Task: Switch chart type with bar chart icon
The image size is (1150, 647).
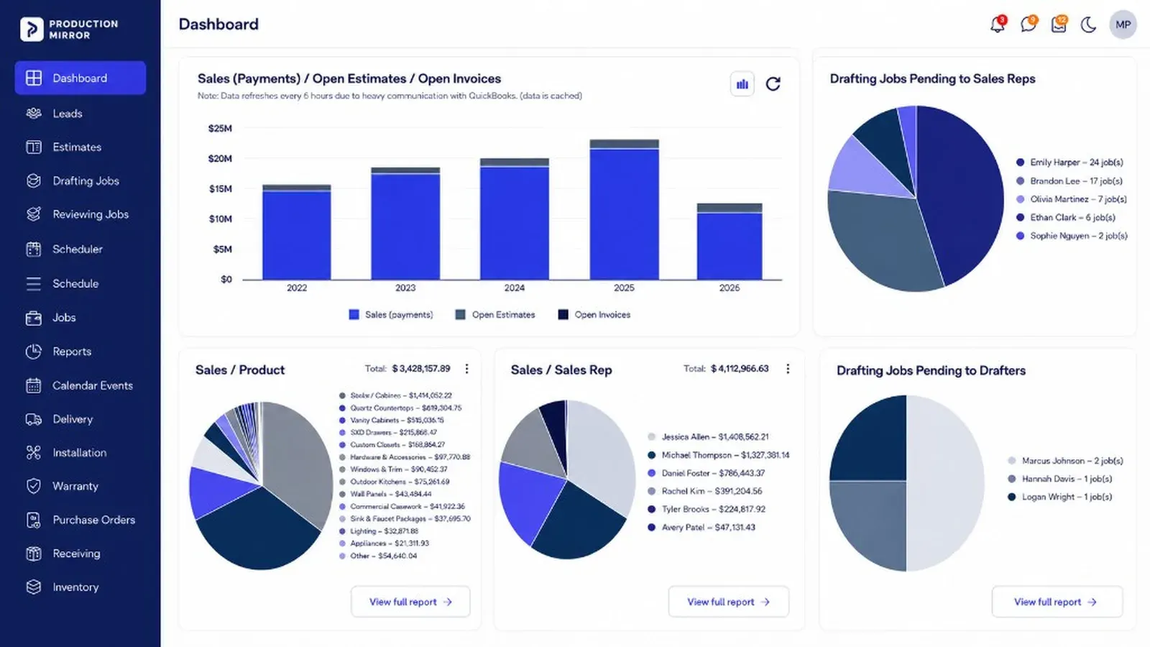Action: [x=742, y=84]
